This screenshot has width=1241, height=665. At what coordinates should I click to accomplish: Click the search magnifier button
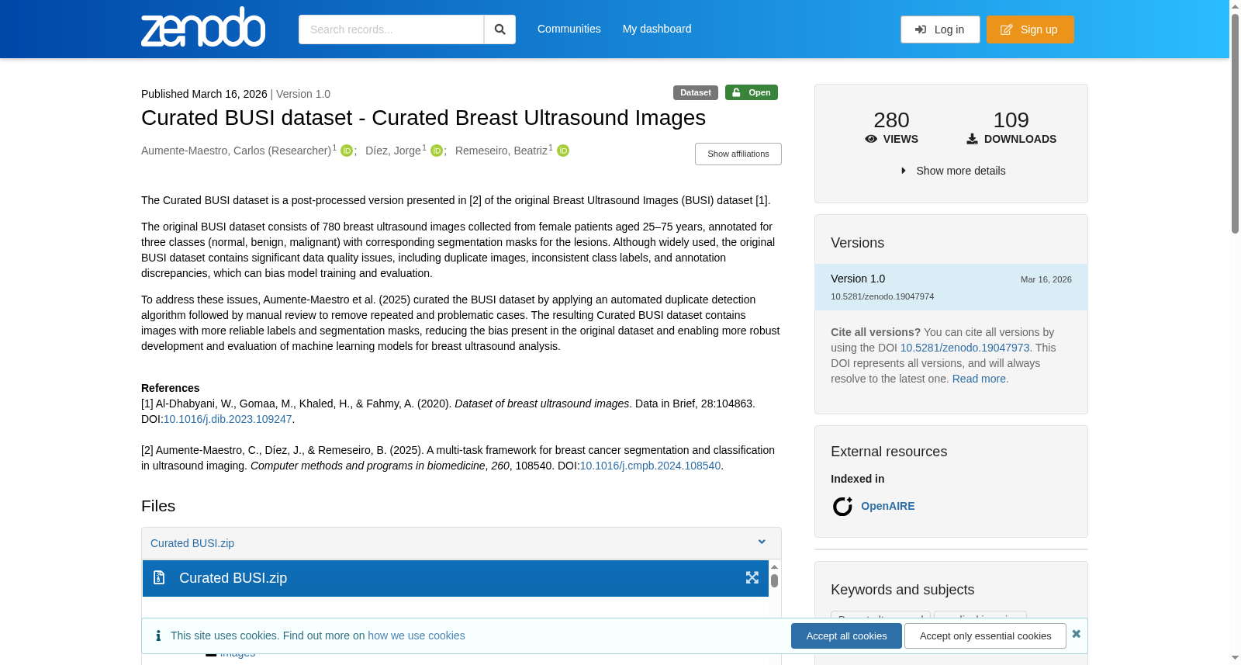(x=500, y=29)
